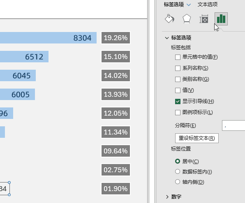This screenshot has height=203, width=245.
Task: Open the 标签选项 dropdown arrow at top
Action: (x=189, y=5)
